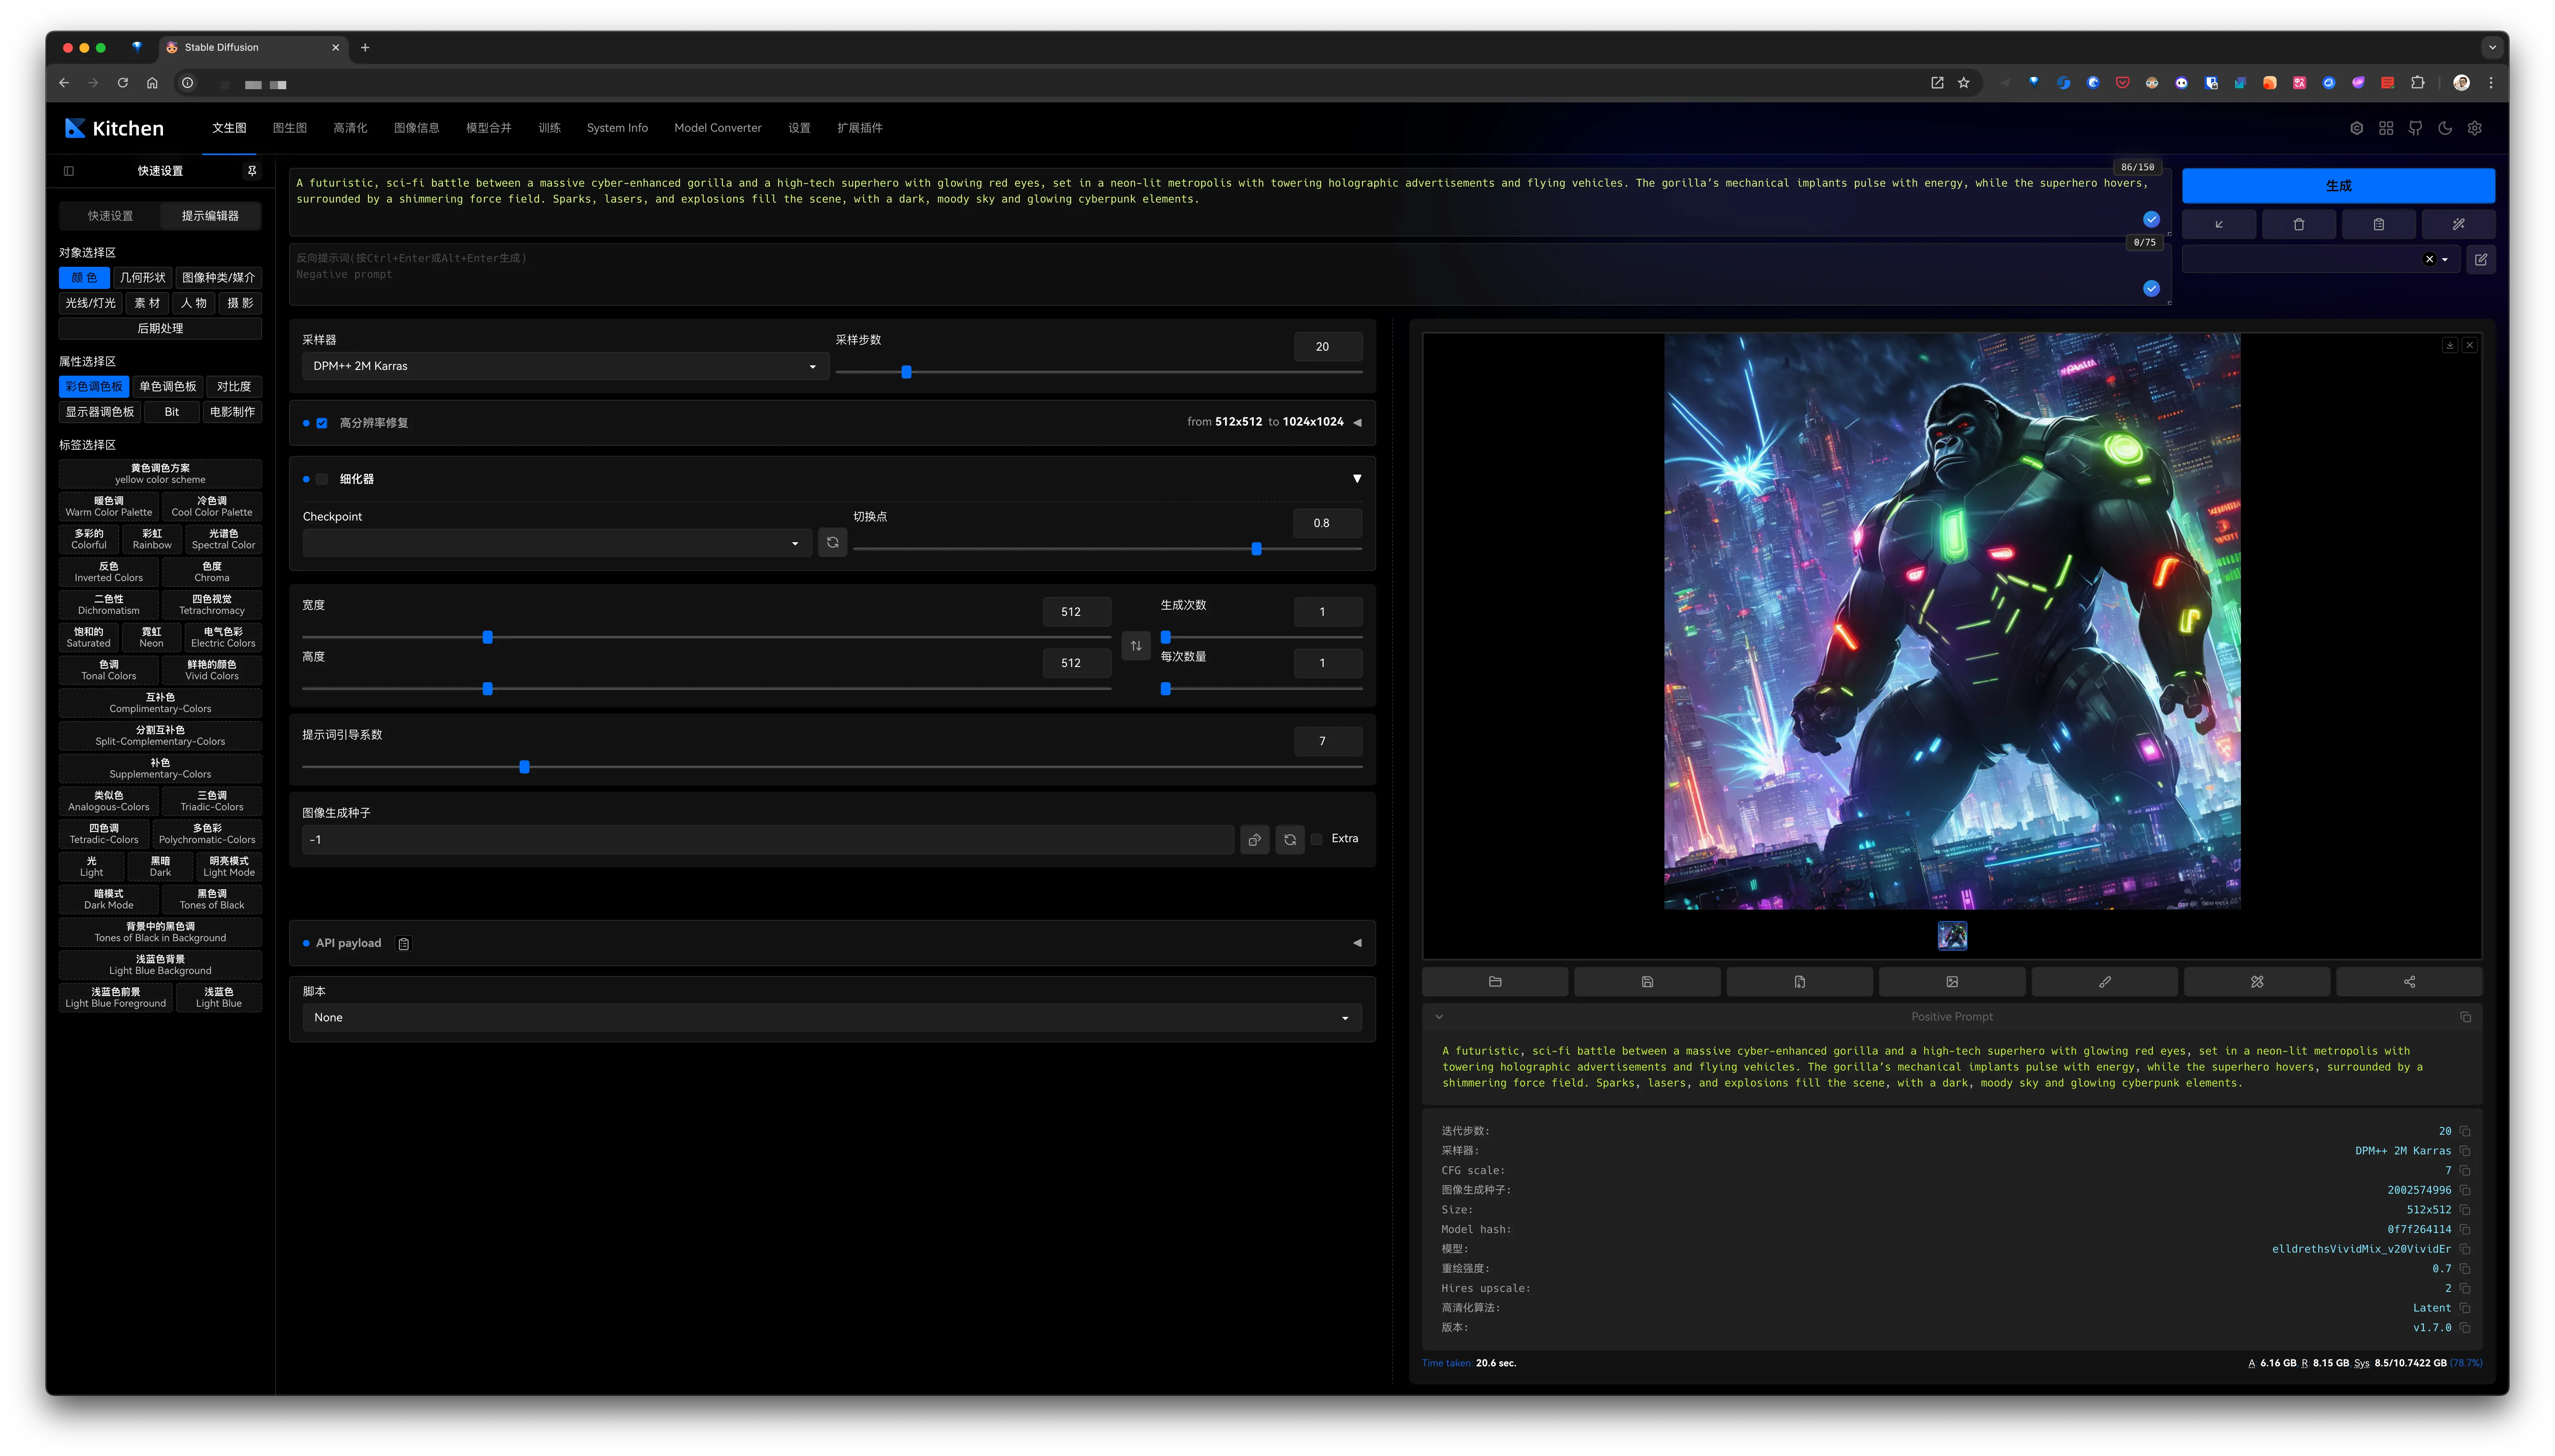Click the pencil edit styles icon
2555x1456 pixels.
coord(2480,260)
